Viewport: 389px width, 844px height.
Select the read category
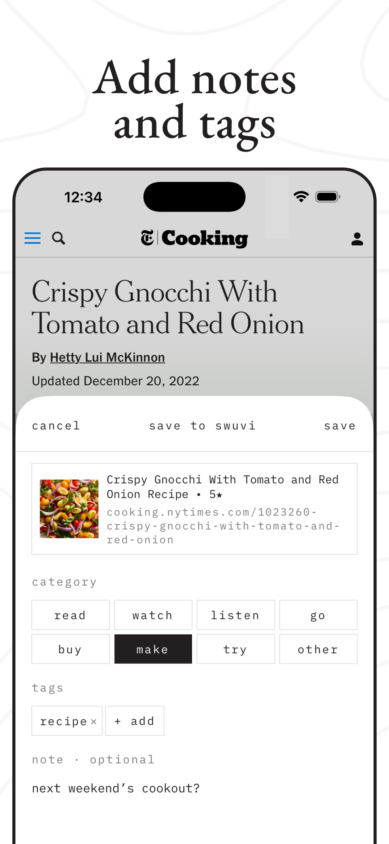(x=70, y=615)
